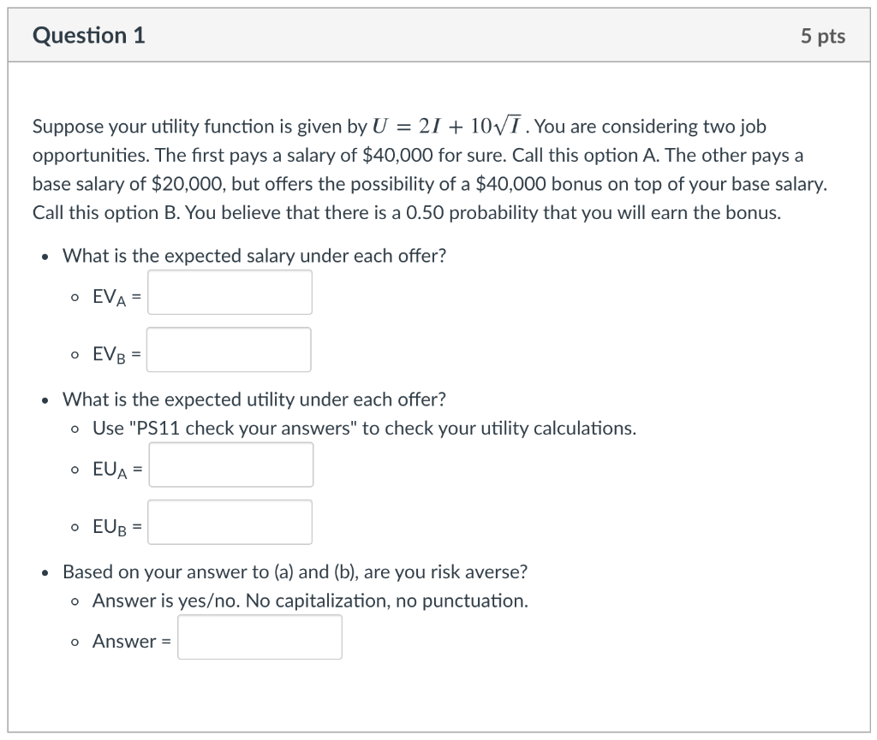Image resolution: width=877 pixels, height=740 pixels.
Task: Click the risk averse Answer field
Action: point(260,636)
